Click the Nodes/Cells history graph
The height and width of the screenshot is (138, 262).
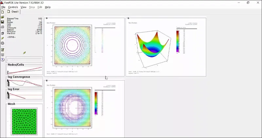click(x=24, y=70)
